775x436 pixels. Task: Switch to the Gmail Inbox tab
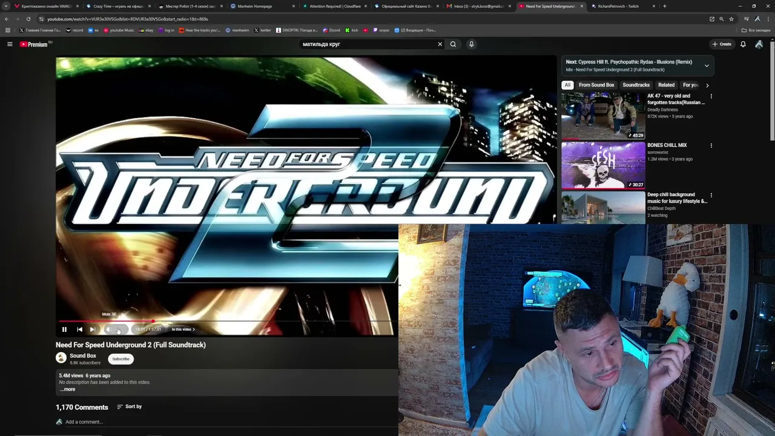point(478,6)
